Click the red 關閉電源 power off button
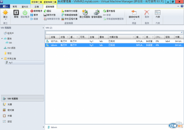The image size is (184, 130). 36,11
